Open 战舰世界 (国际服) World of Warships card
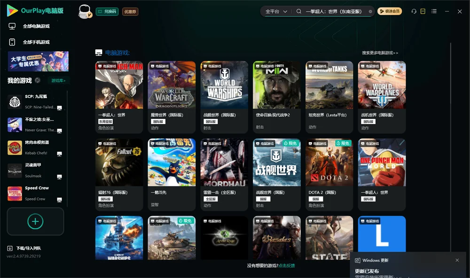Viewport: 470px width, 278px height. (x=224, y=97)
